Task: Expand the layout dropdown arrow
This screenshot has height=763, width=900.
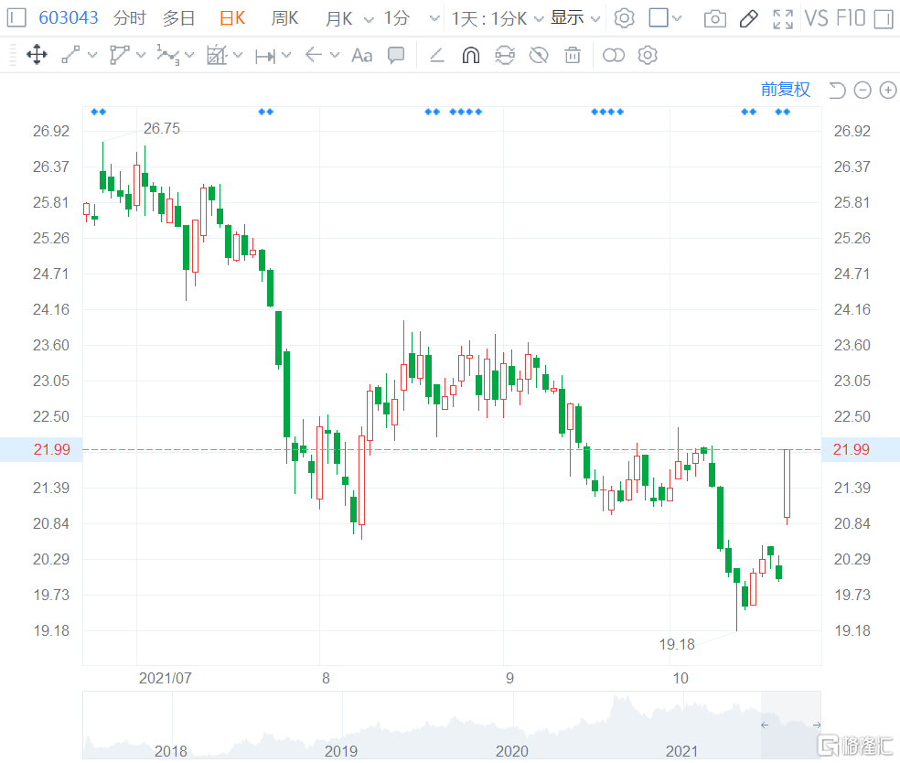Action: click(x=678, y=18)
